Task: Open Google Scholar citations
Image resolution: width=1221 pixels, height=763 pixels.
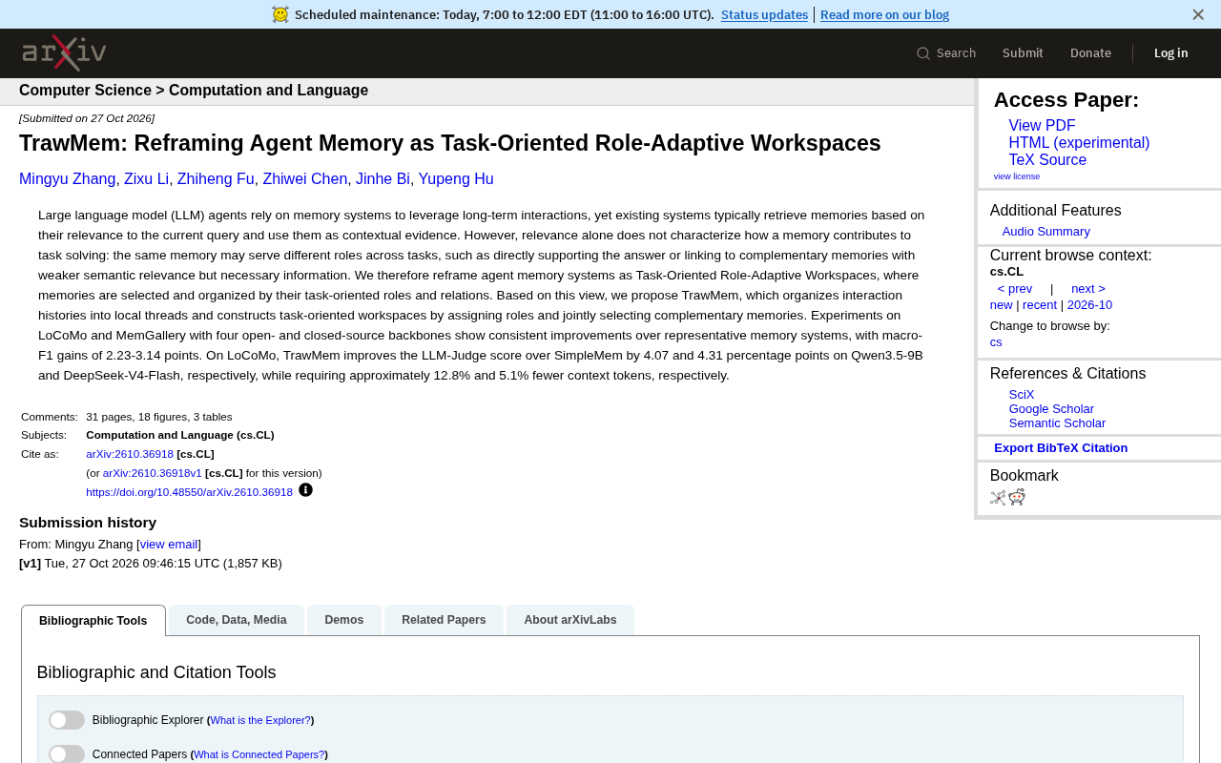Action: click(x=1051, y=409)
